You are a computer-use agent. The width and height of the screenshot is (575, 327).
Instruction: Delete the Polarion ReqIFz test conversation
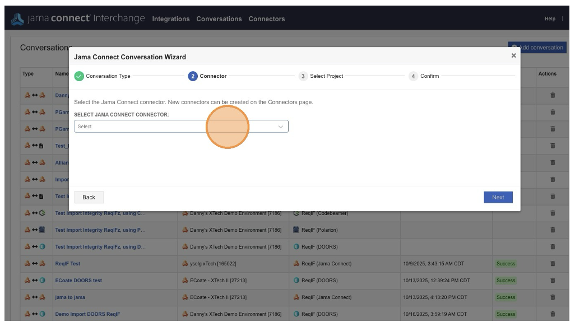(x=553, y=230)
